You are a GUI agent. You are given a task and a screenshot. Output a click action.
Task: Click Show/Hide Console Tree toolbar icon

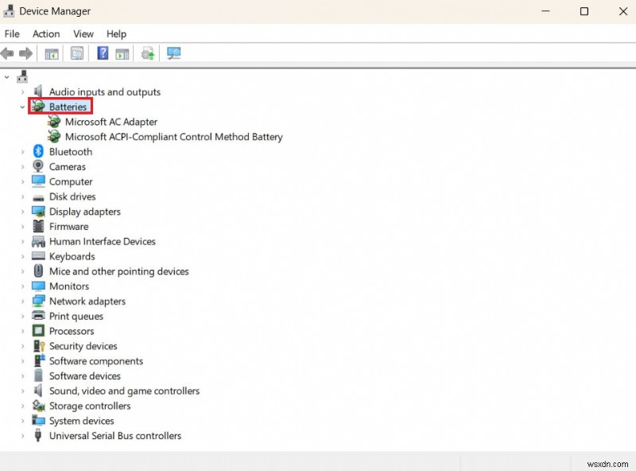pyautogui.click(x=52, y=53)
